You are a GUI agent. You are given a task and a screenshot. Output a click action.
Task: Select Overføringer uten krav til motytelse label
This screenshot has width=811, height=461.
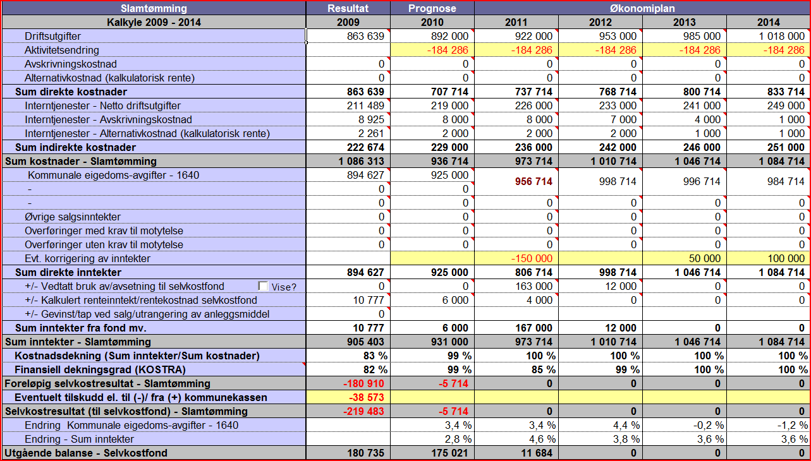pyautogui.click(x=154, y=244)
